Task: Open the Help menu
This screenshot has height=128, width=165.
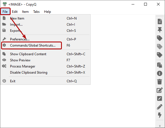Action: coord(47,12)
